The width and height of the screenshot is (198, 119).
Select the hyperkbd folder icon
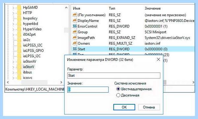point(19,24)
